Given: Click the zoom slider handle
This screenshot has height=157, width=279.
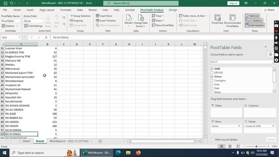Looking at the screenshot, I should coord(256,147).
